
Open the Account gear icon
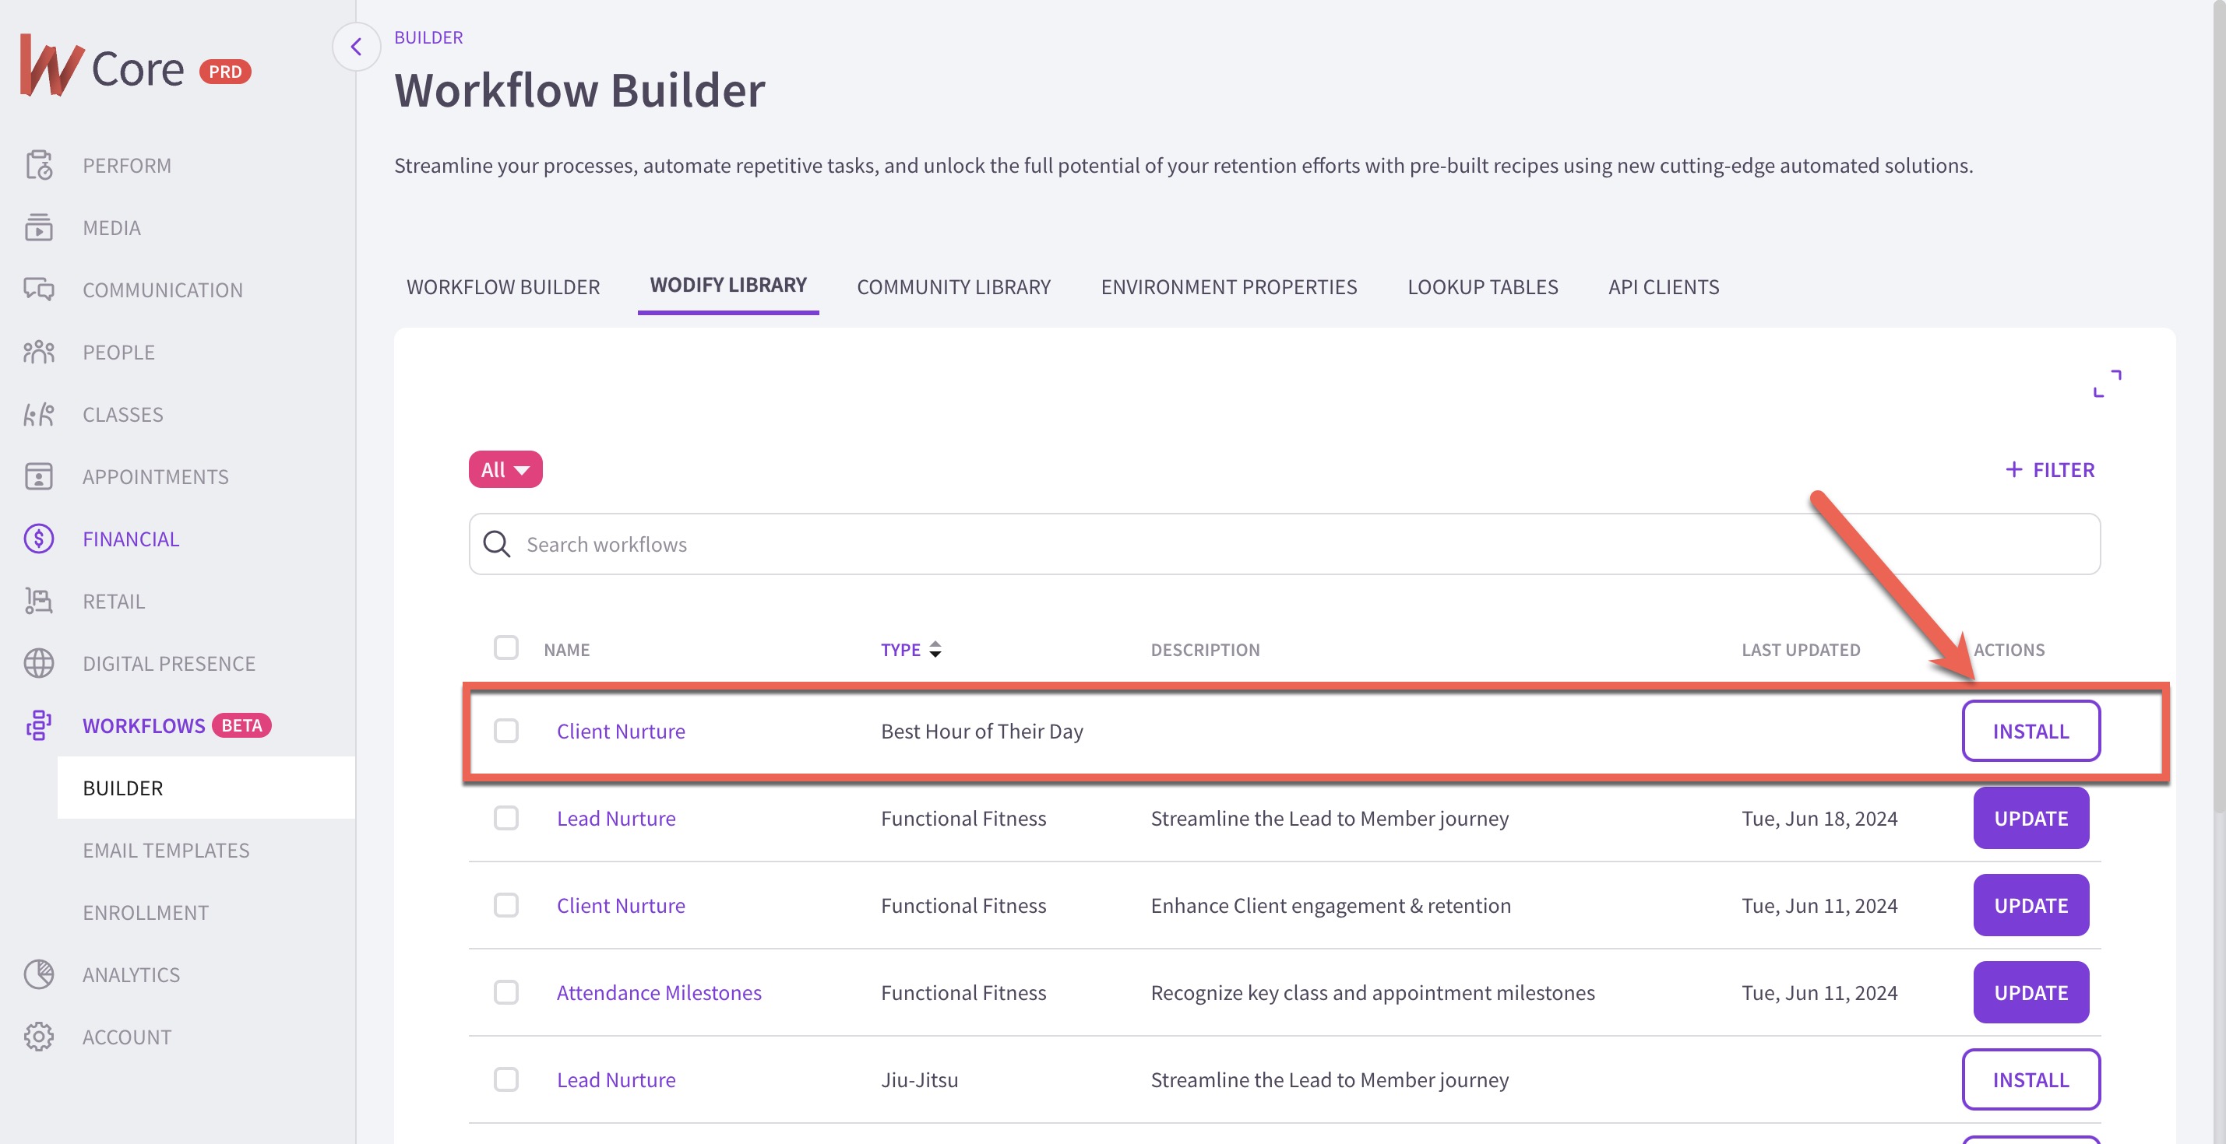(38, 1036)
